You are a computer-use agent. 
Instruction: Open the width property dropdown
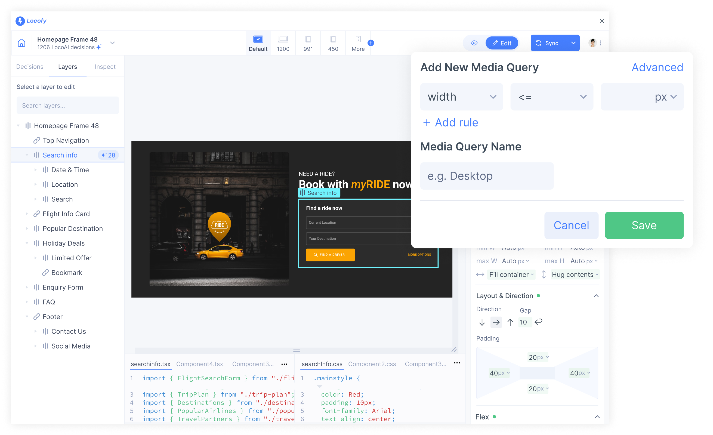click(x=461, y=97)
